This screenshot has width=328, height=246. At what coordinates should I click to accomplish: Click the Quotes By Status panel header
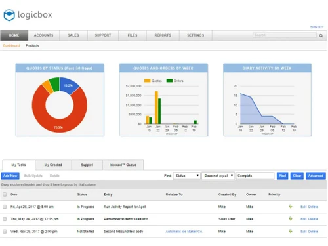pyautogui.click(x=60, y=68)
